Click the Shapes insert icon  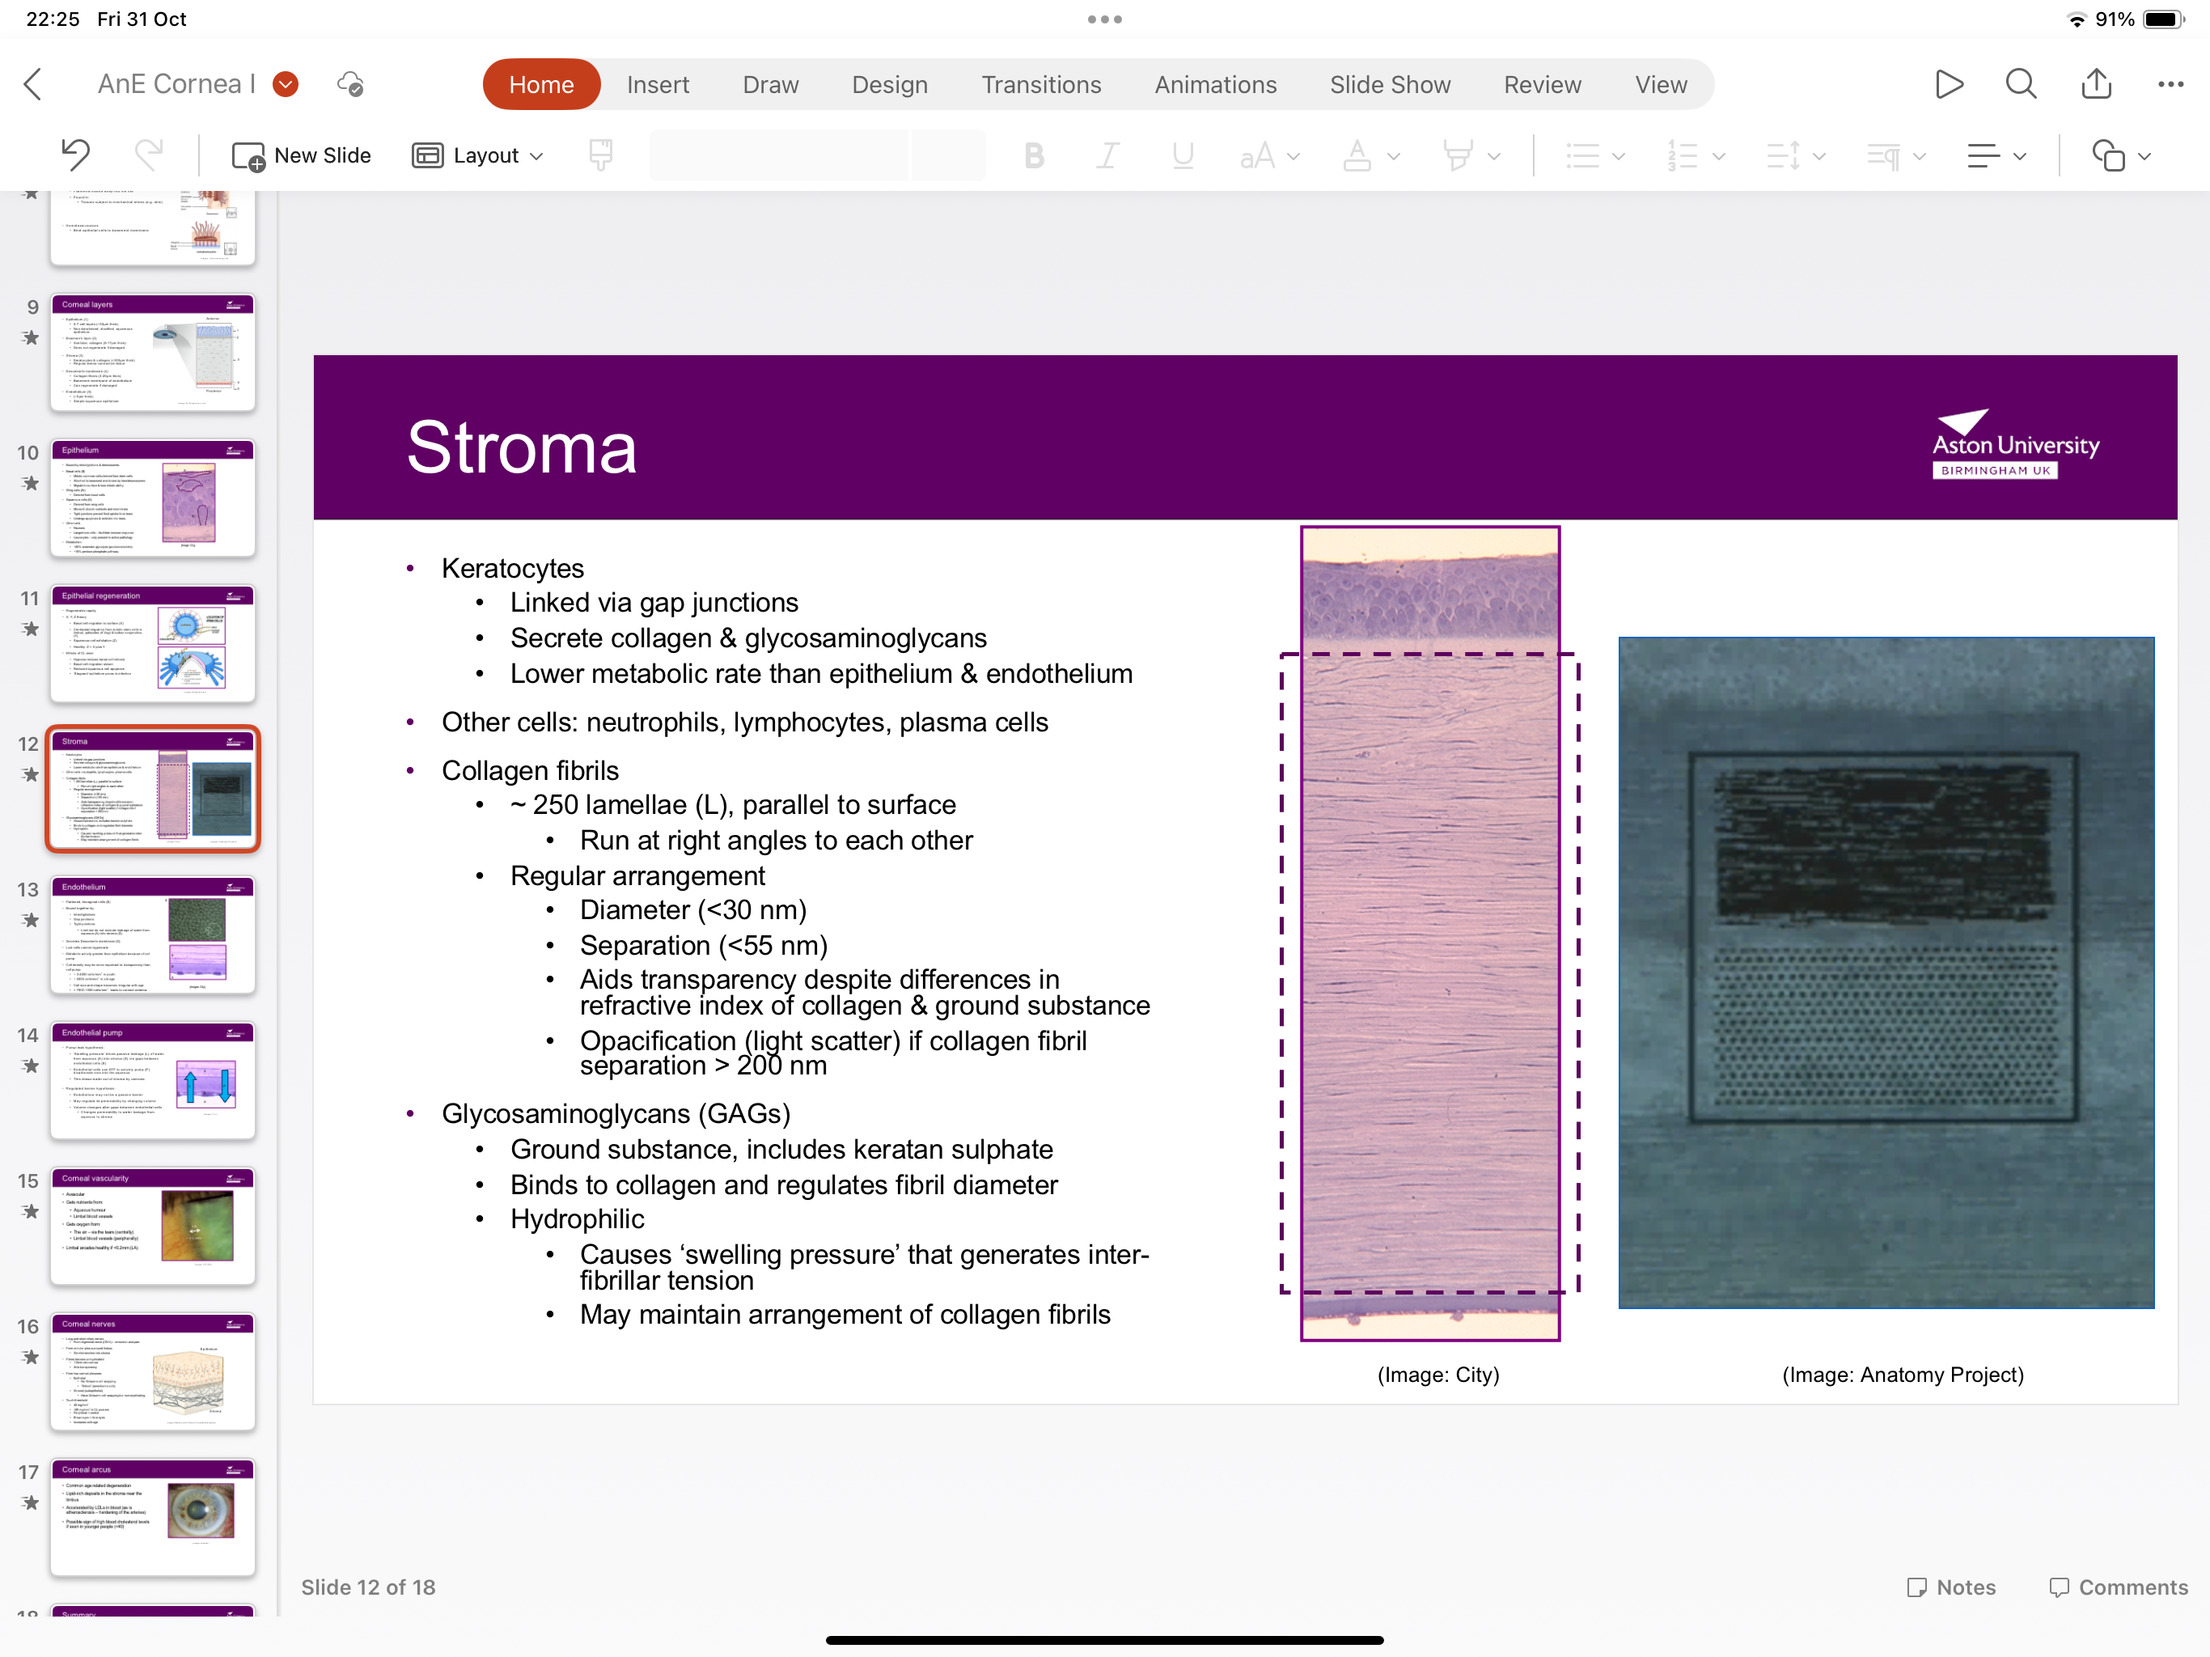tap(2108, 155)
